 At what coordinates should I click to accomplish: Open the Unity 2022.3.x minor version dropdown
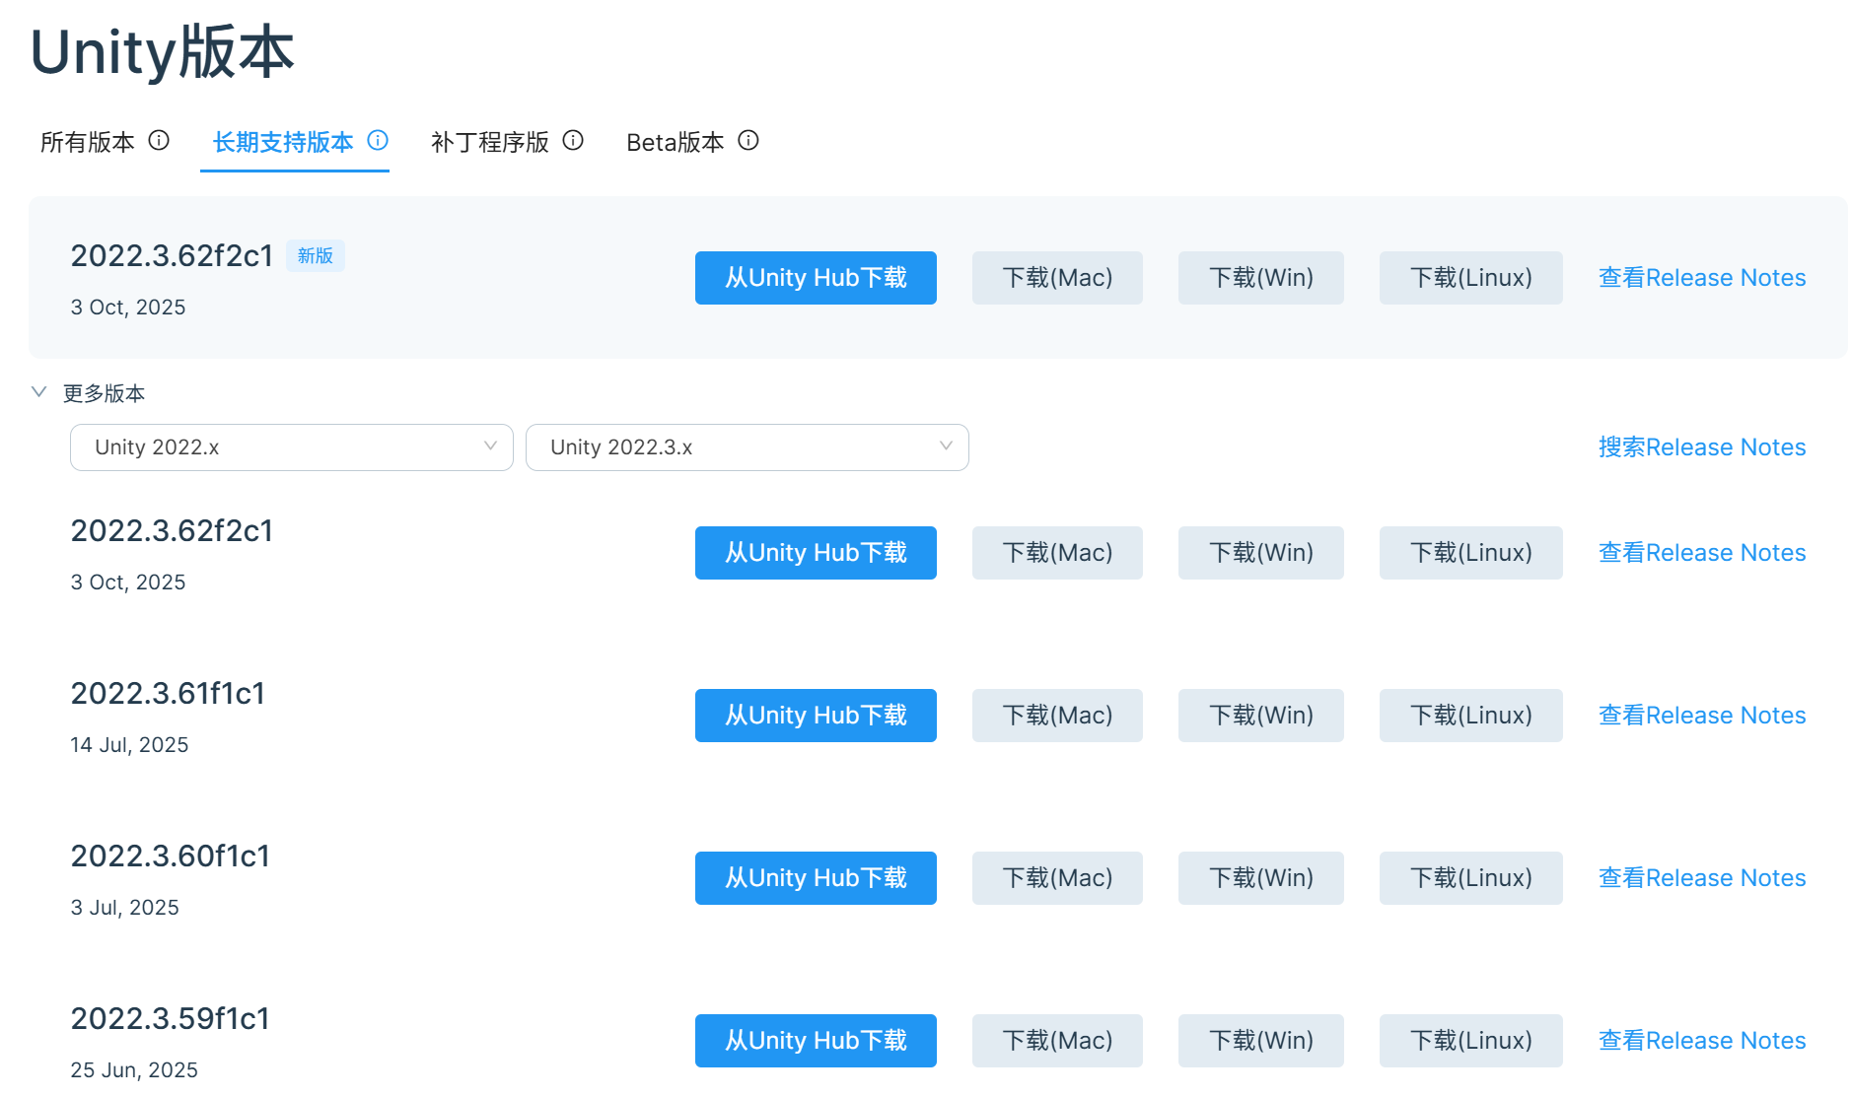point(747,447)
